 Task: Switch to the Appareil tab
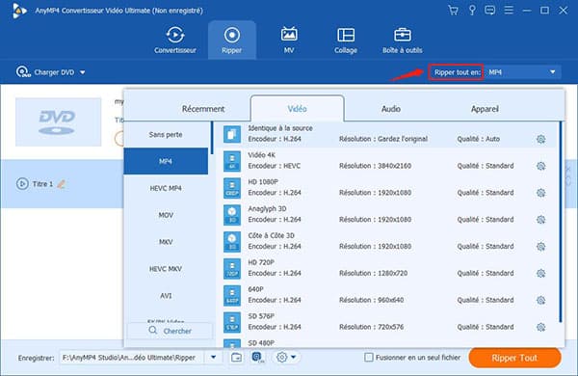coord(485,109)
